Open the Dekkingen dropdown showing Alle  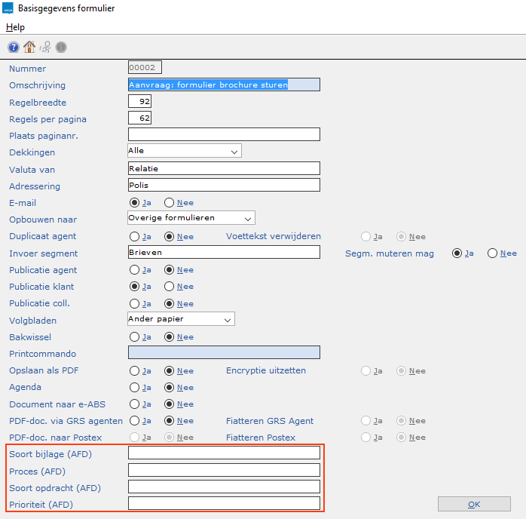[185, 151]
